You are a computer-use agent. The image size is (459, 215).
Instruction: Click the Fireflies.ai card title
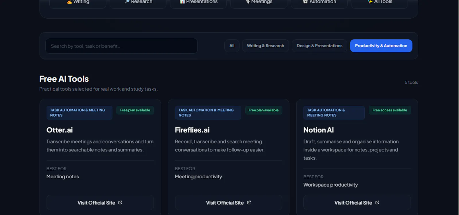[192, 130]
